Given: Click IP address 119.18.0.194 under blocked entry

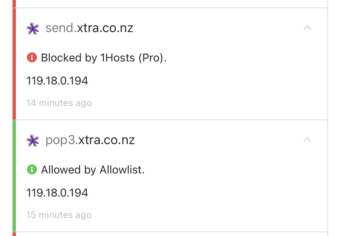Looking at the screenshot, I should point(57,81).
